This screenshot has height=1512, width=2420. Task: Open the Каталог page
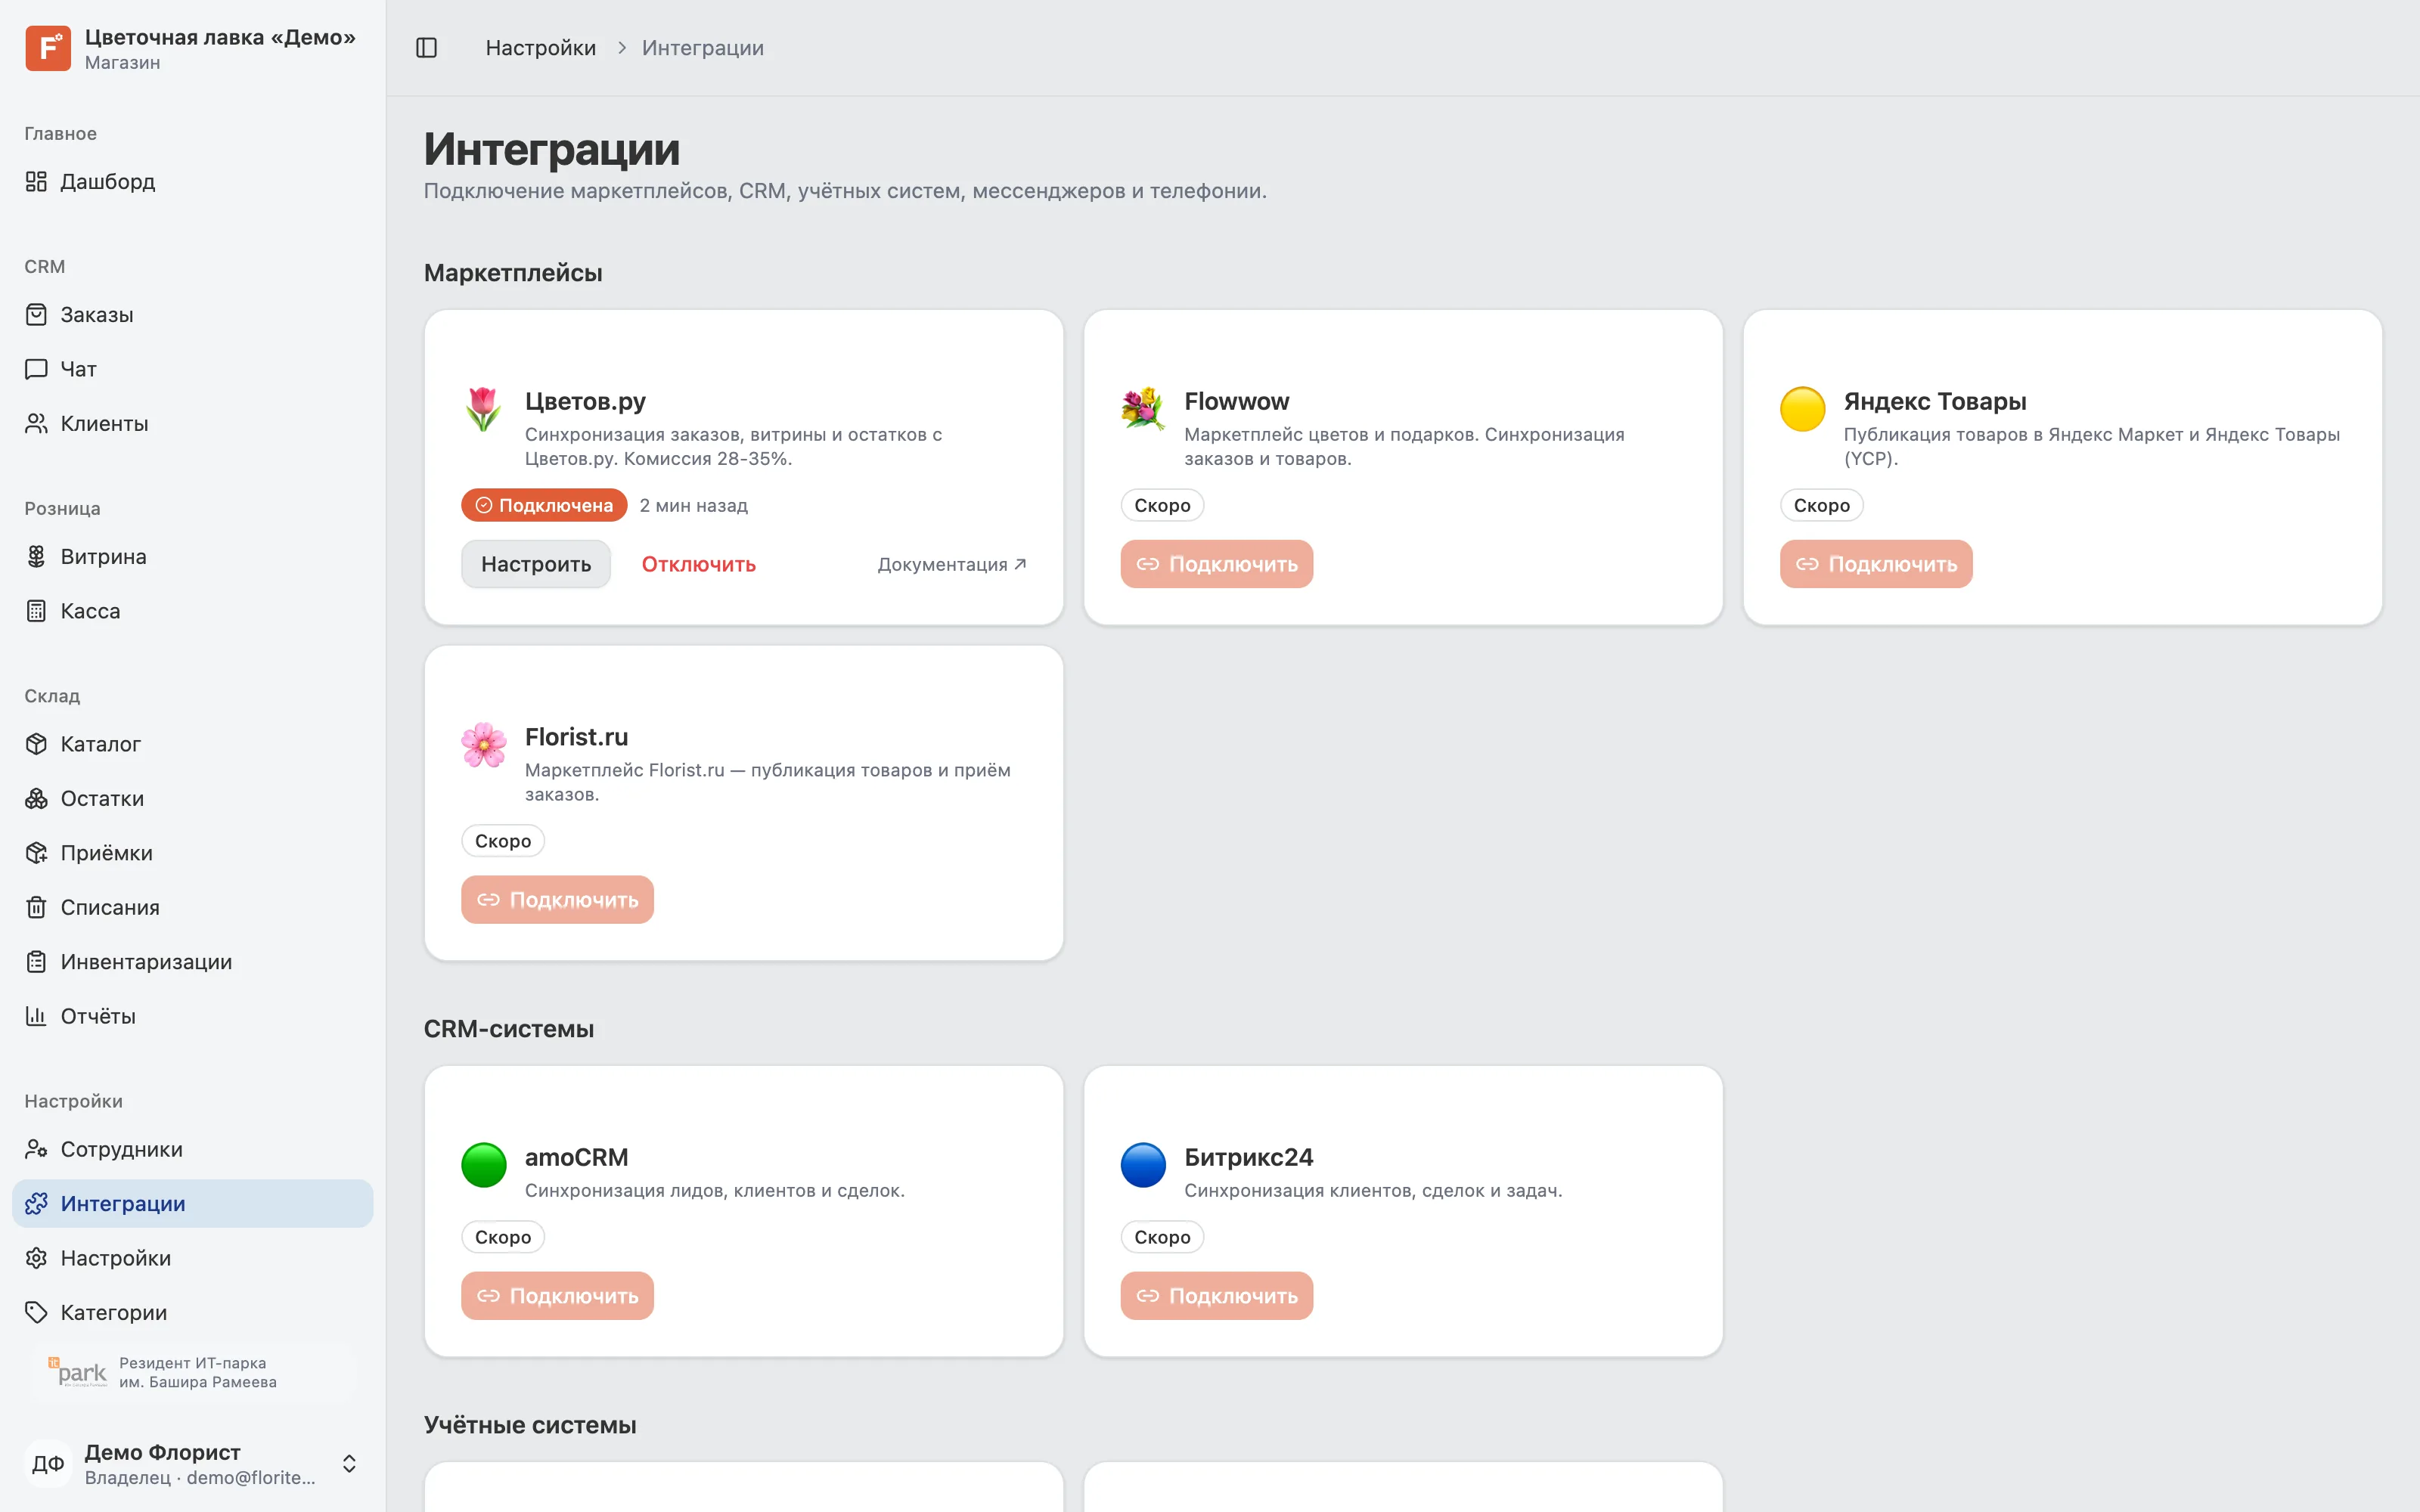point(192,744)
